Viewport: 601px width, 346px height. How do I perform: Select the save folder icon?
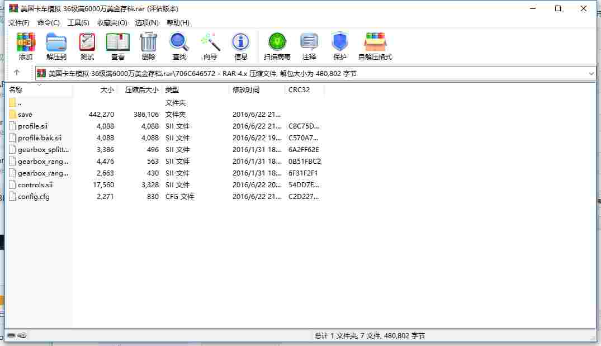tap(12, 114)
